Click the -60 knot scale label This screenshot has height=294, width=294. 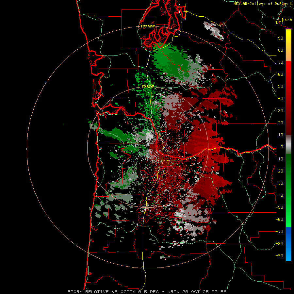click(x=279, y=220)
